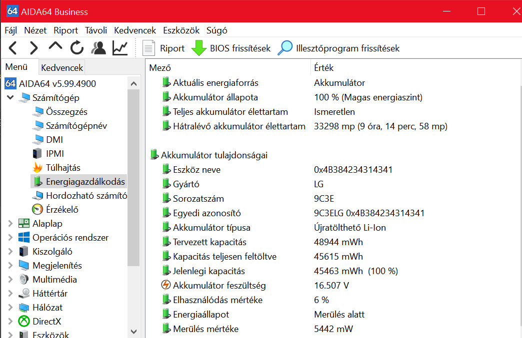Refresh the view with the circular arrow icon
This screenshot has height=338, width=522.
point(77,48)
